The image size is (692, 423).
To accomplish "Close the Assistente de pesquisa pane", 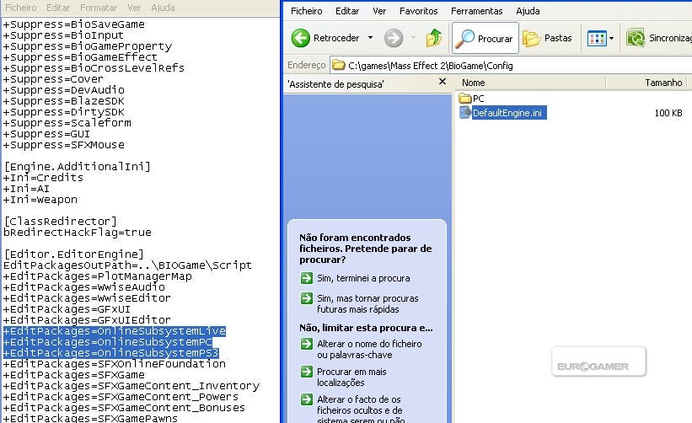I will click(x=443, y=82).
